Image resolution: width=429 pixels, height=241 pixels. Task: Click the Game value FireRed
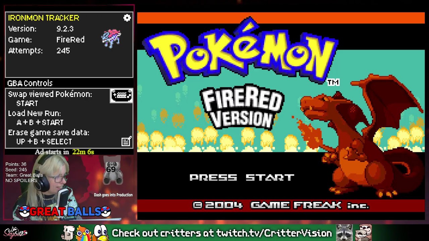pyautogui.click(x=70, y=39)
